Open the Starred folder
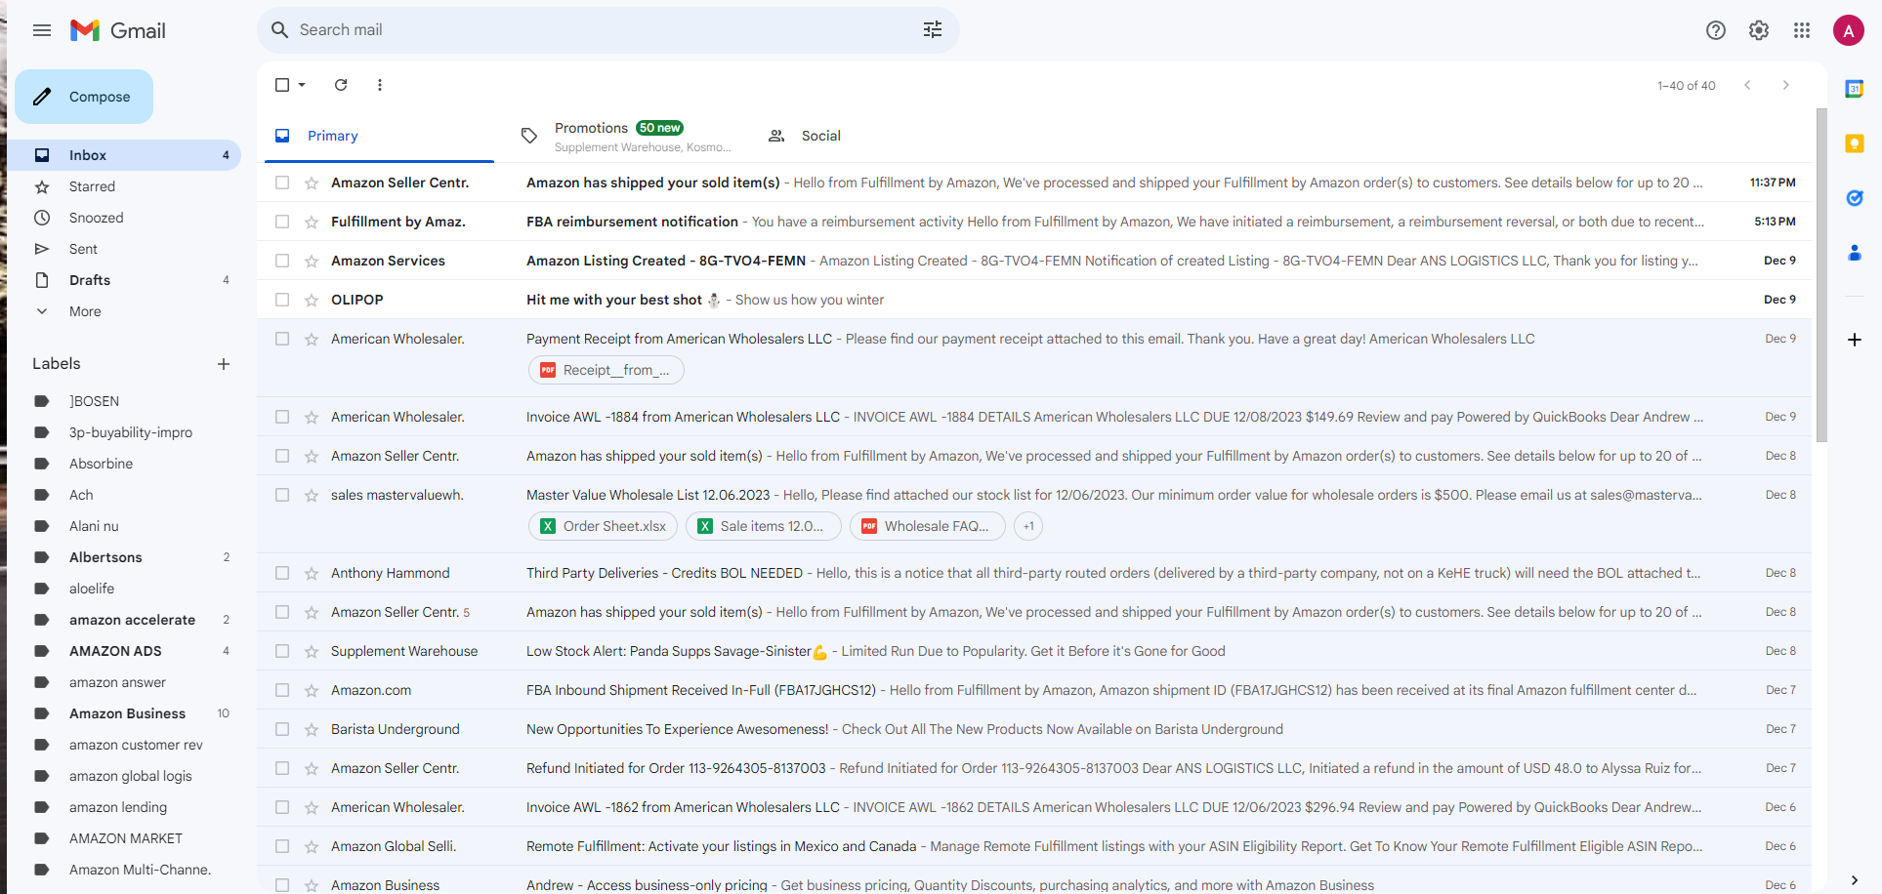The width and height of the screenshot is (1882, 894). point(124,186)
